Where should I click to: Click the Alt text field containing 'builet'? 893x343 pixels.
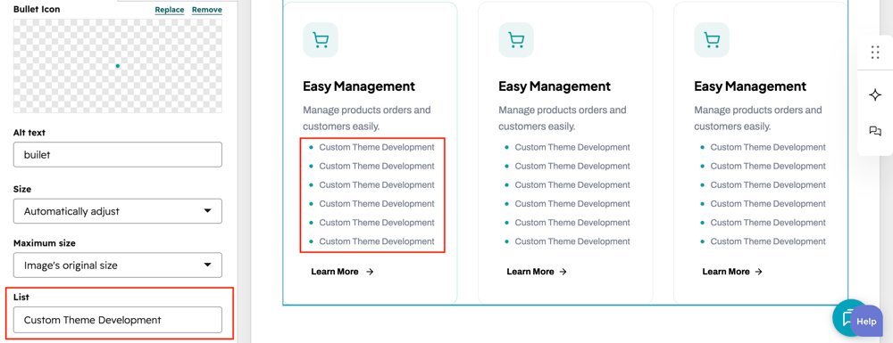coord(118,154)
